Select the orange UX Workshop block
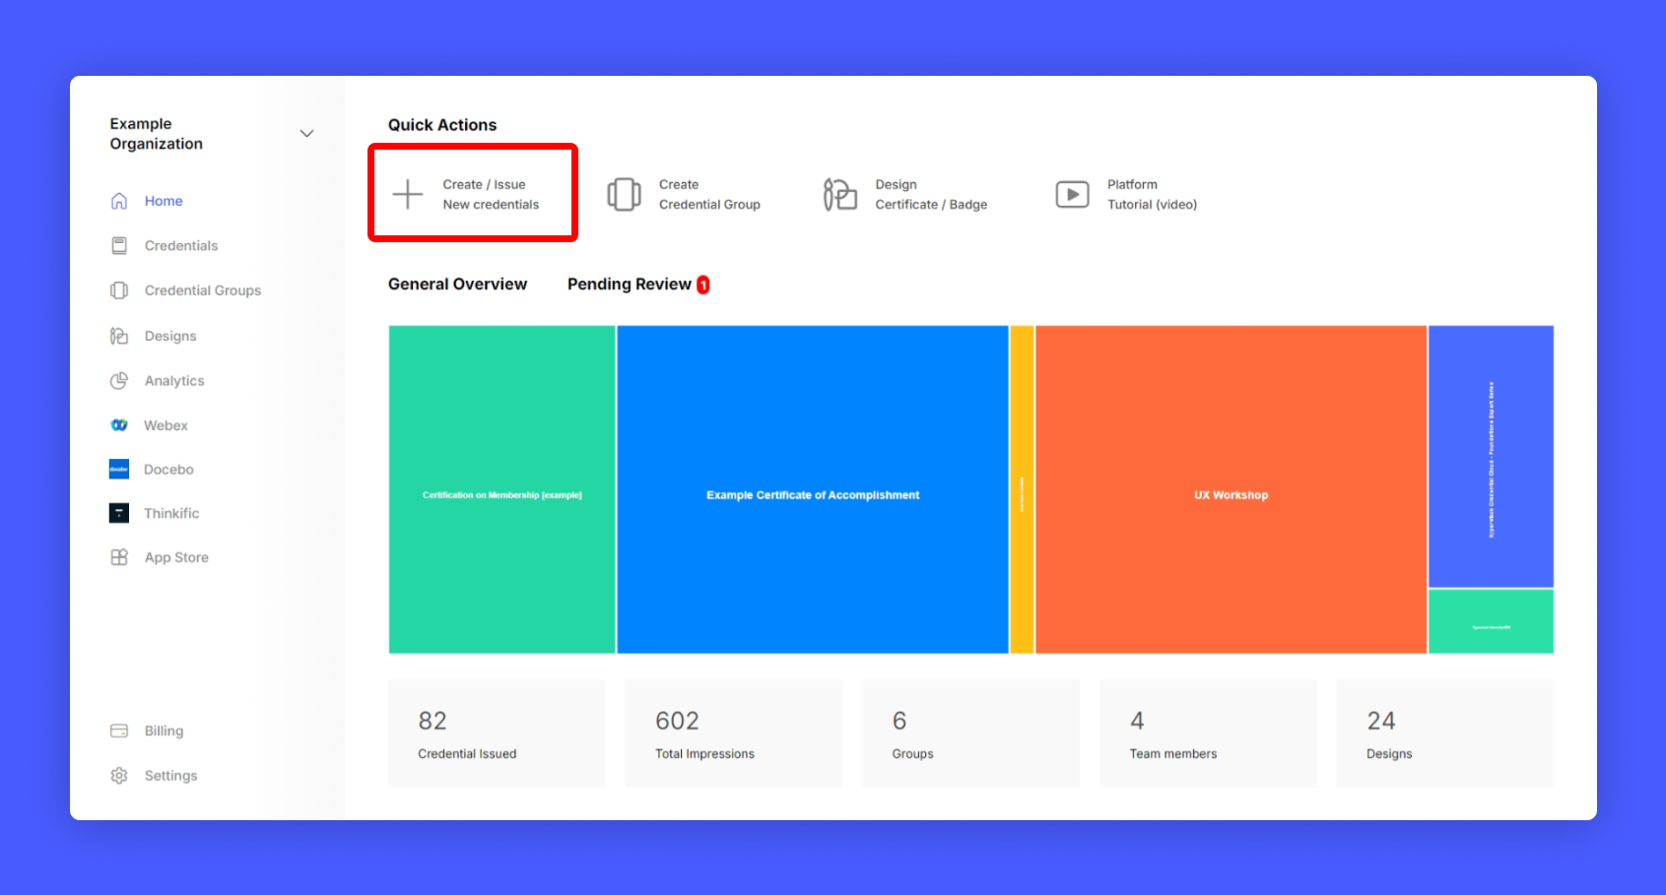The width and height of the screenshot is (1666, 895). click(1231, 489)
